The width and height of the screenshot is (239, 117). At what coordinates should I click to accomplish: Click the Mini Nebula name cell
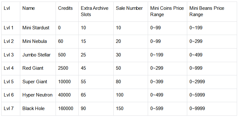pos(35,41)
